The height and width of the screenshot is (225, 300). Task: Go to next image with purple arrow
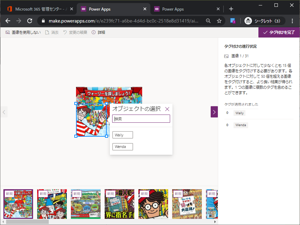214,112
